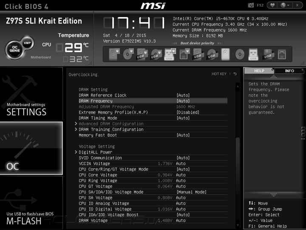This screenshot has width=306, height=230.
Task: Select the UEFI CD/DVD boot device icon
Action: 128,54
